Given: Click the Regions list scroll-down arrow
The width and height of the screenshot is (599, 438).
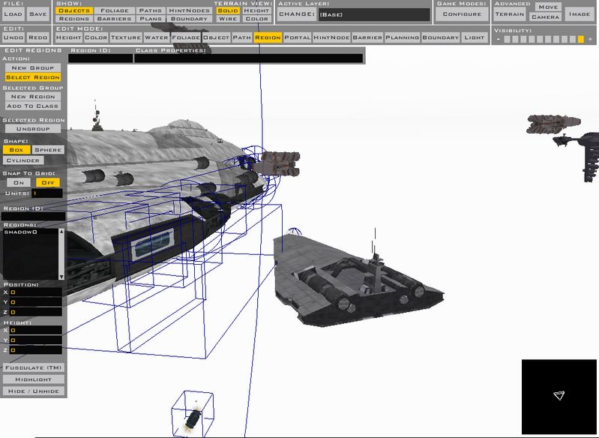Looking at the screenshot, I should [61, 276].
